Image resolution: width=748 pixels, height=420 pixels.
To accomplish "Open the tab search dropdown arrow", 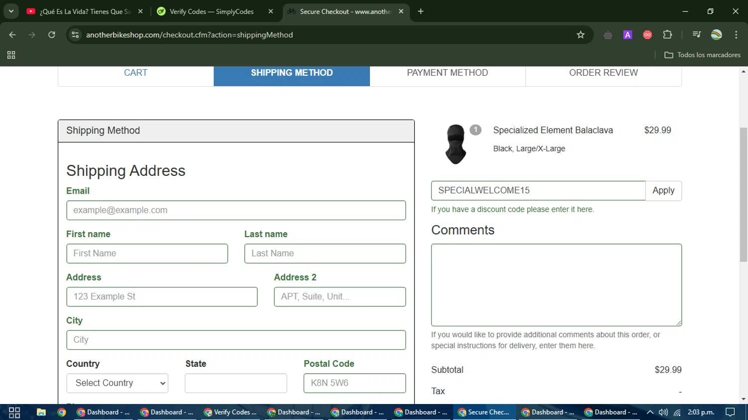I will coord(11,11).
